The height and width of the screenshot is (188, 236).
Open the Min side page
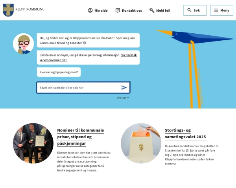(x=101, y=11)
